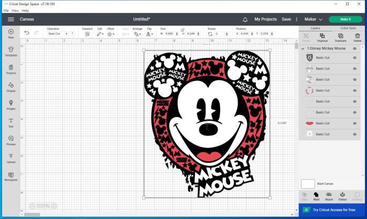Toggle the size lock aspect ratio icon
Screen dimensions: 367x219
click(182, 30)
